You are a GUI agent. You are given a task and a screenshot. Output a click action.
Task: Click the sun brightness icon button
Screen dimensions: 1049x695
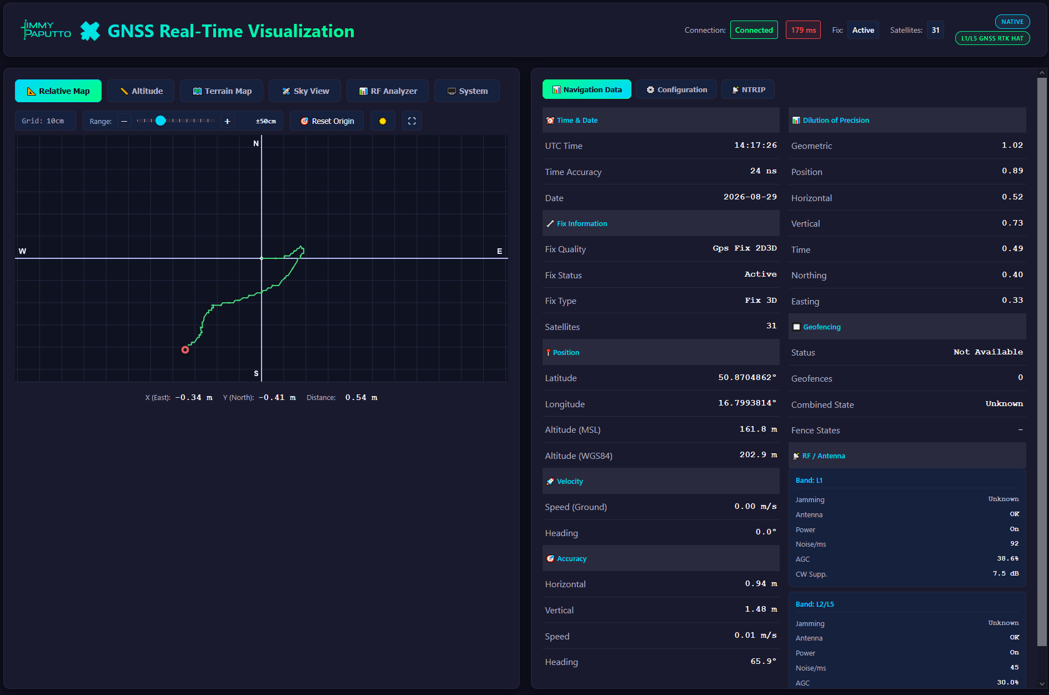click(383, 121)
